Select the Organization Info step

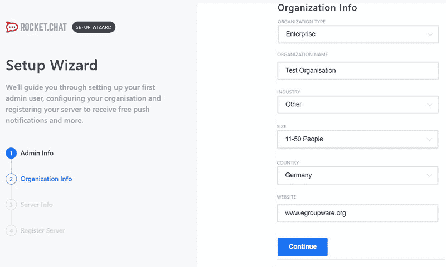(x=46, y=179)
